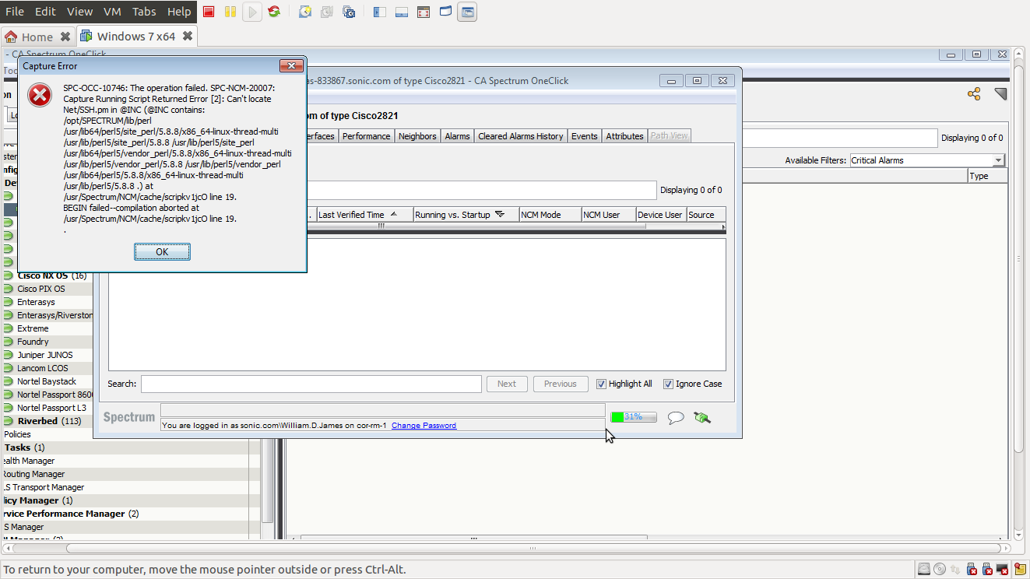Open the VM menu

click(x=112, y=12)
